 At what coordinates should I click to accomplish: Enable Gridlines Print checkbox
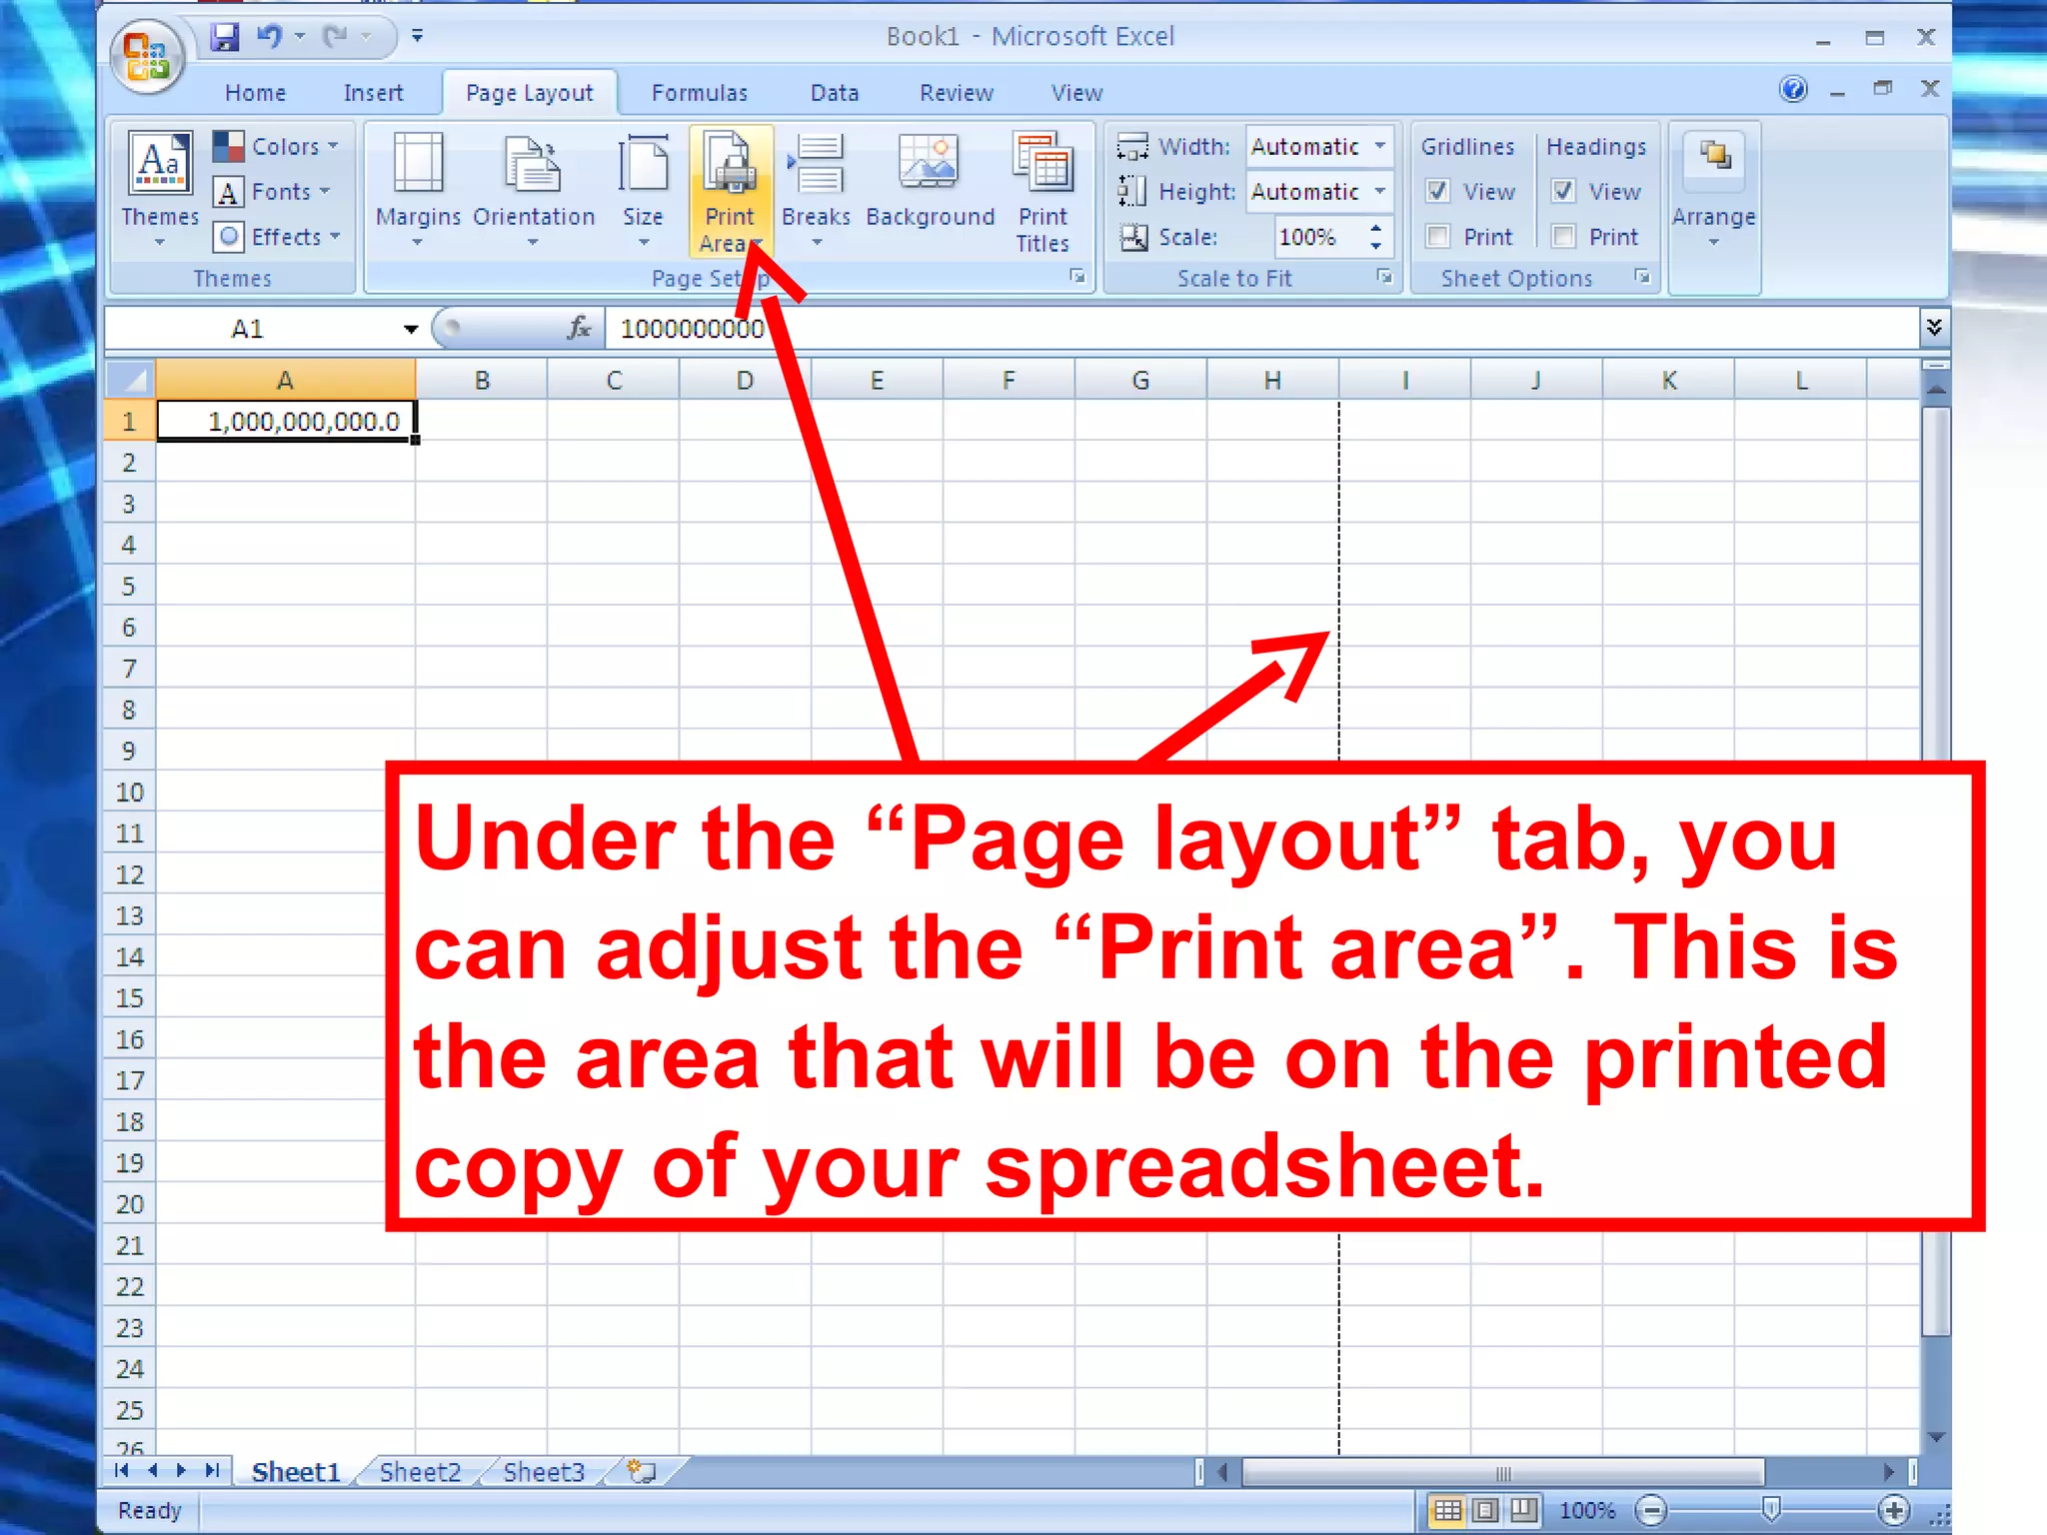click(x=1437, y=236)
